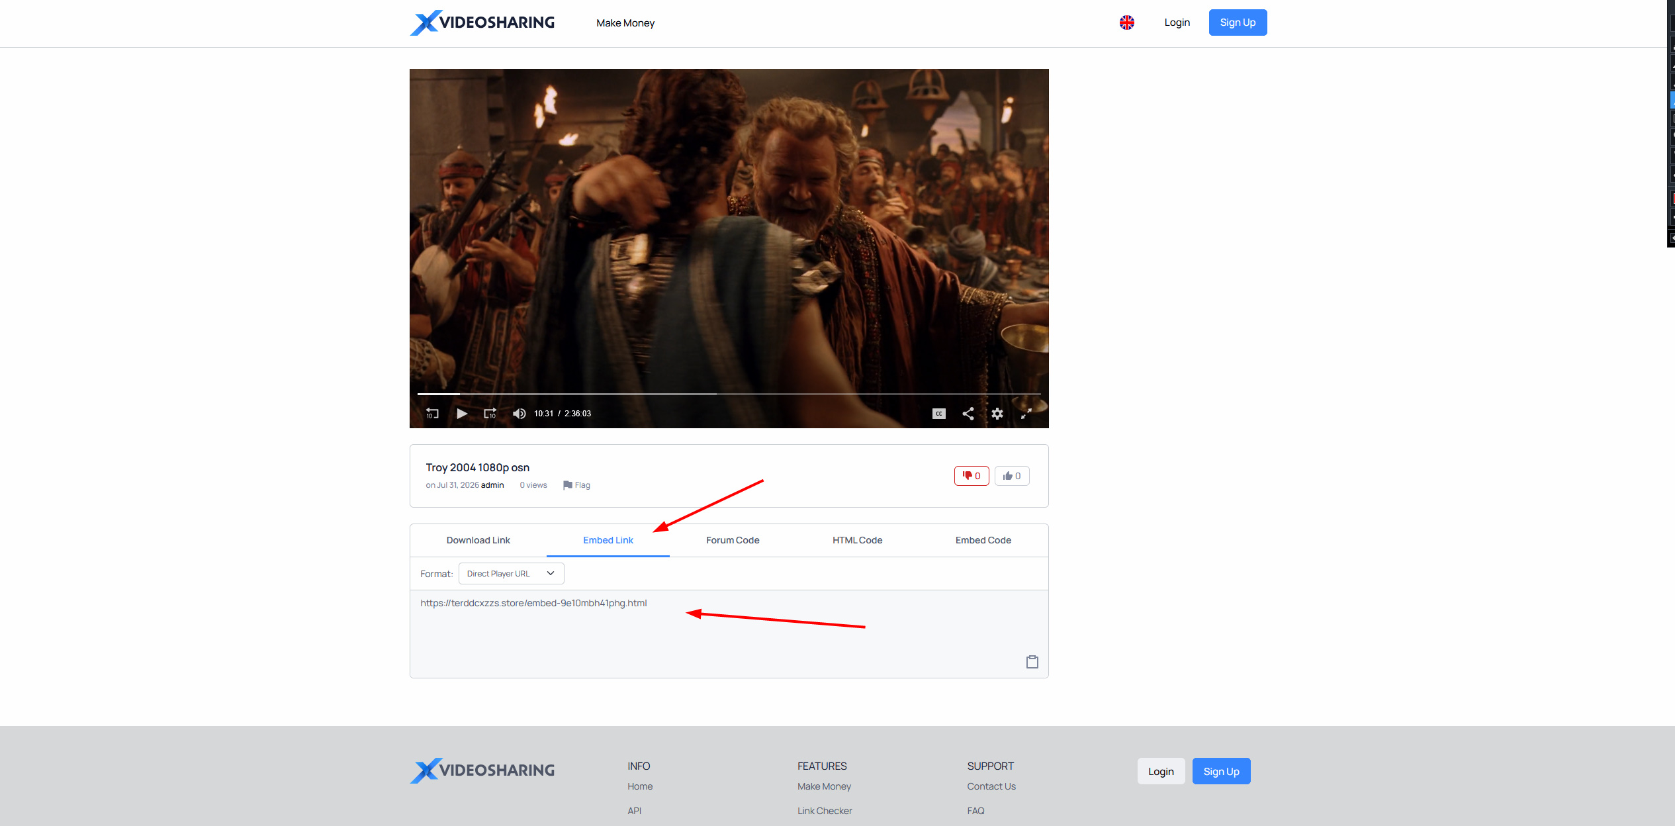The height and width of the screenshot is (826, 1675).
Task: Play the video
Action: tap(462, 414)
